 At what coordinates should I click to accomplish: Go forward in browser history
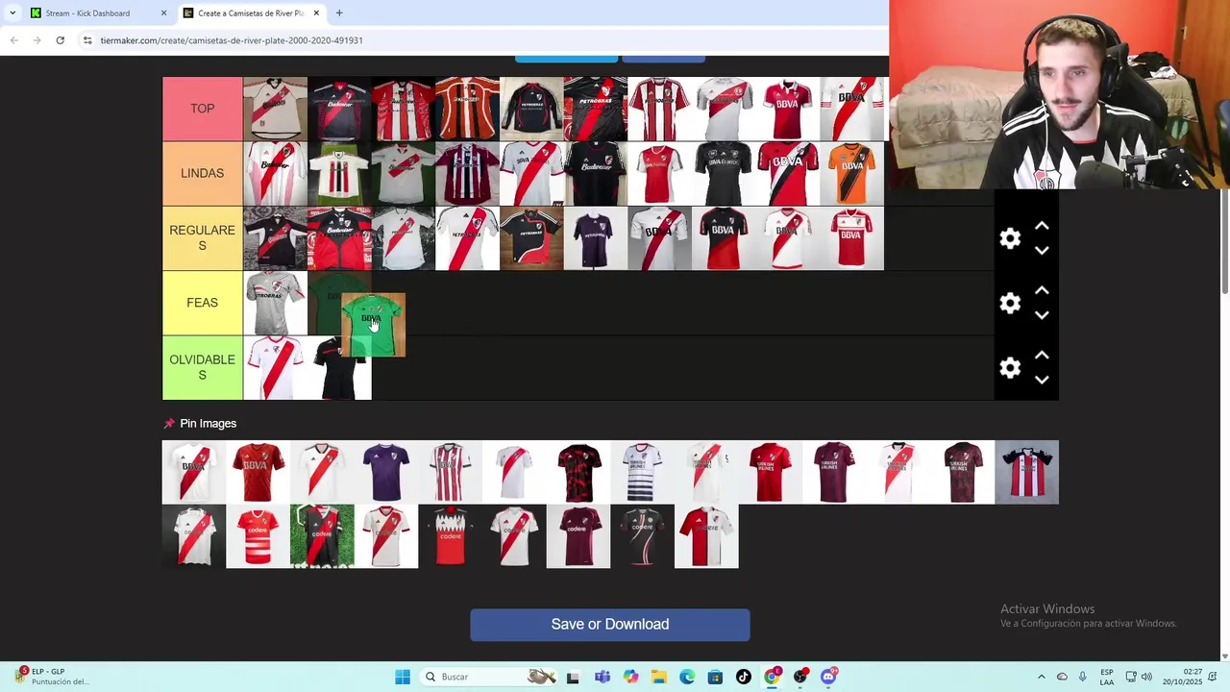coord(37,40)
